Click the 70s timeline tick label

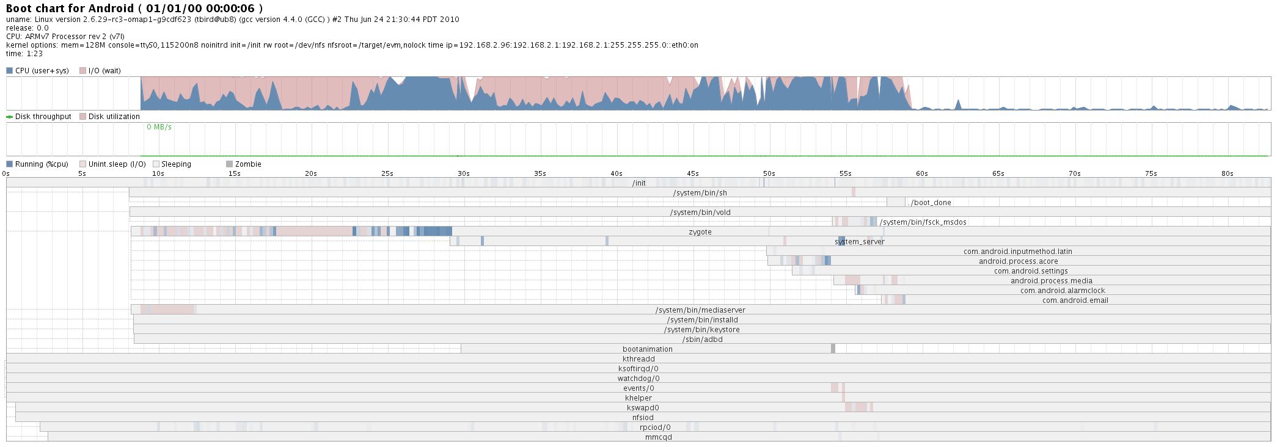click(x=1075, y=173)
